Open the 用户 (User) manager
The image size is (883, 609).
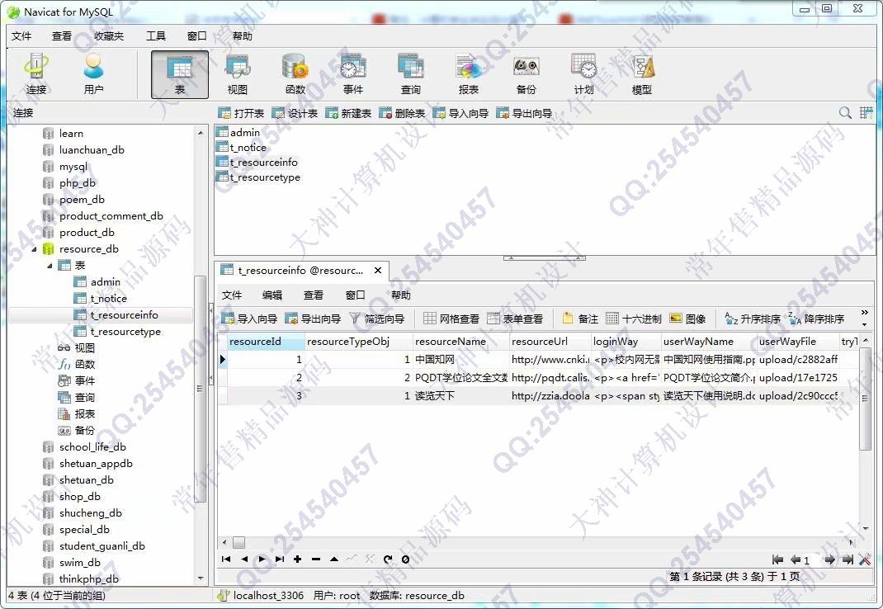[93, 74]
